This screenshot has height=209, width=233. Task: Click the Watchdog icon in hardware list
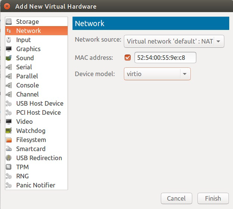click(x=9, y=131)
